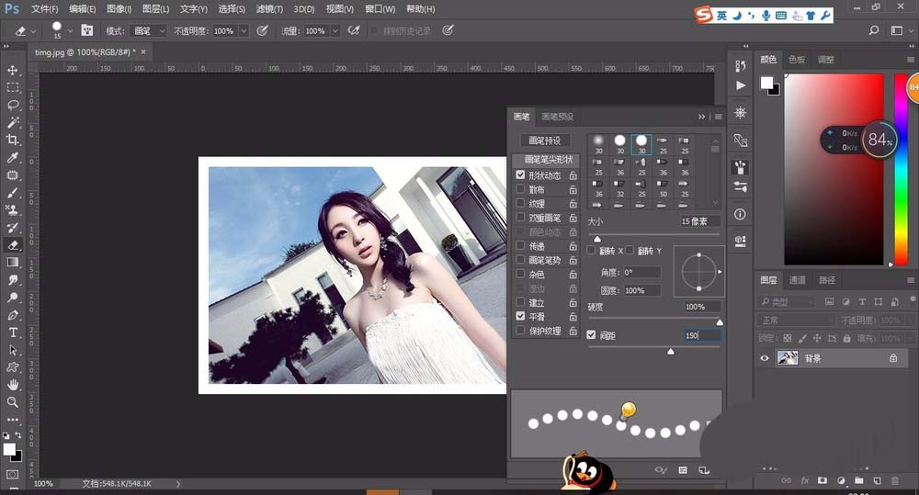Open the brush preset picker dropdown
This screenshot has height=495, width=919.
(x=70, y=30)
